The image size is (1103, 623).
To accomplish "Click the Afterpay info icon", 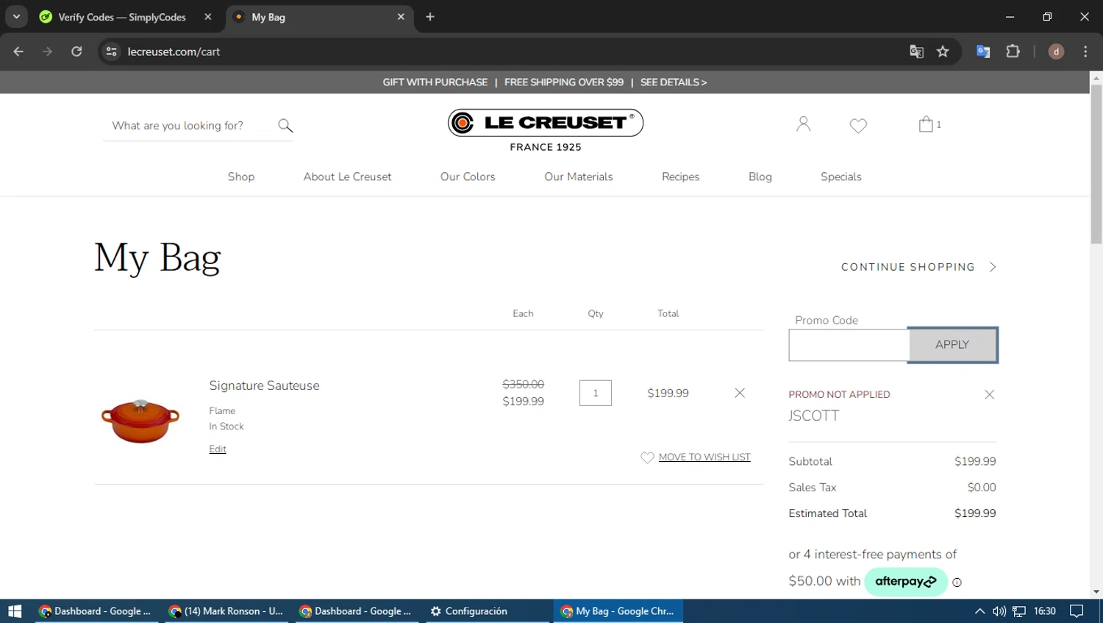I will (957, 582).
